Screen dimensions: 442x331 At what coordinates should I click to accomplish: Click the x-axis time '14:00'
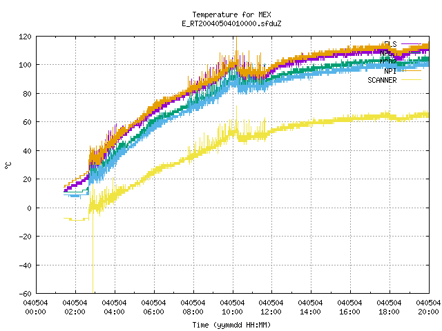(310, 312)
